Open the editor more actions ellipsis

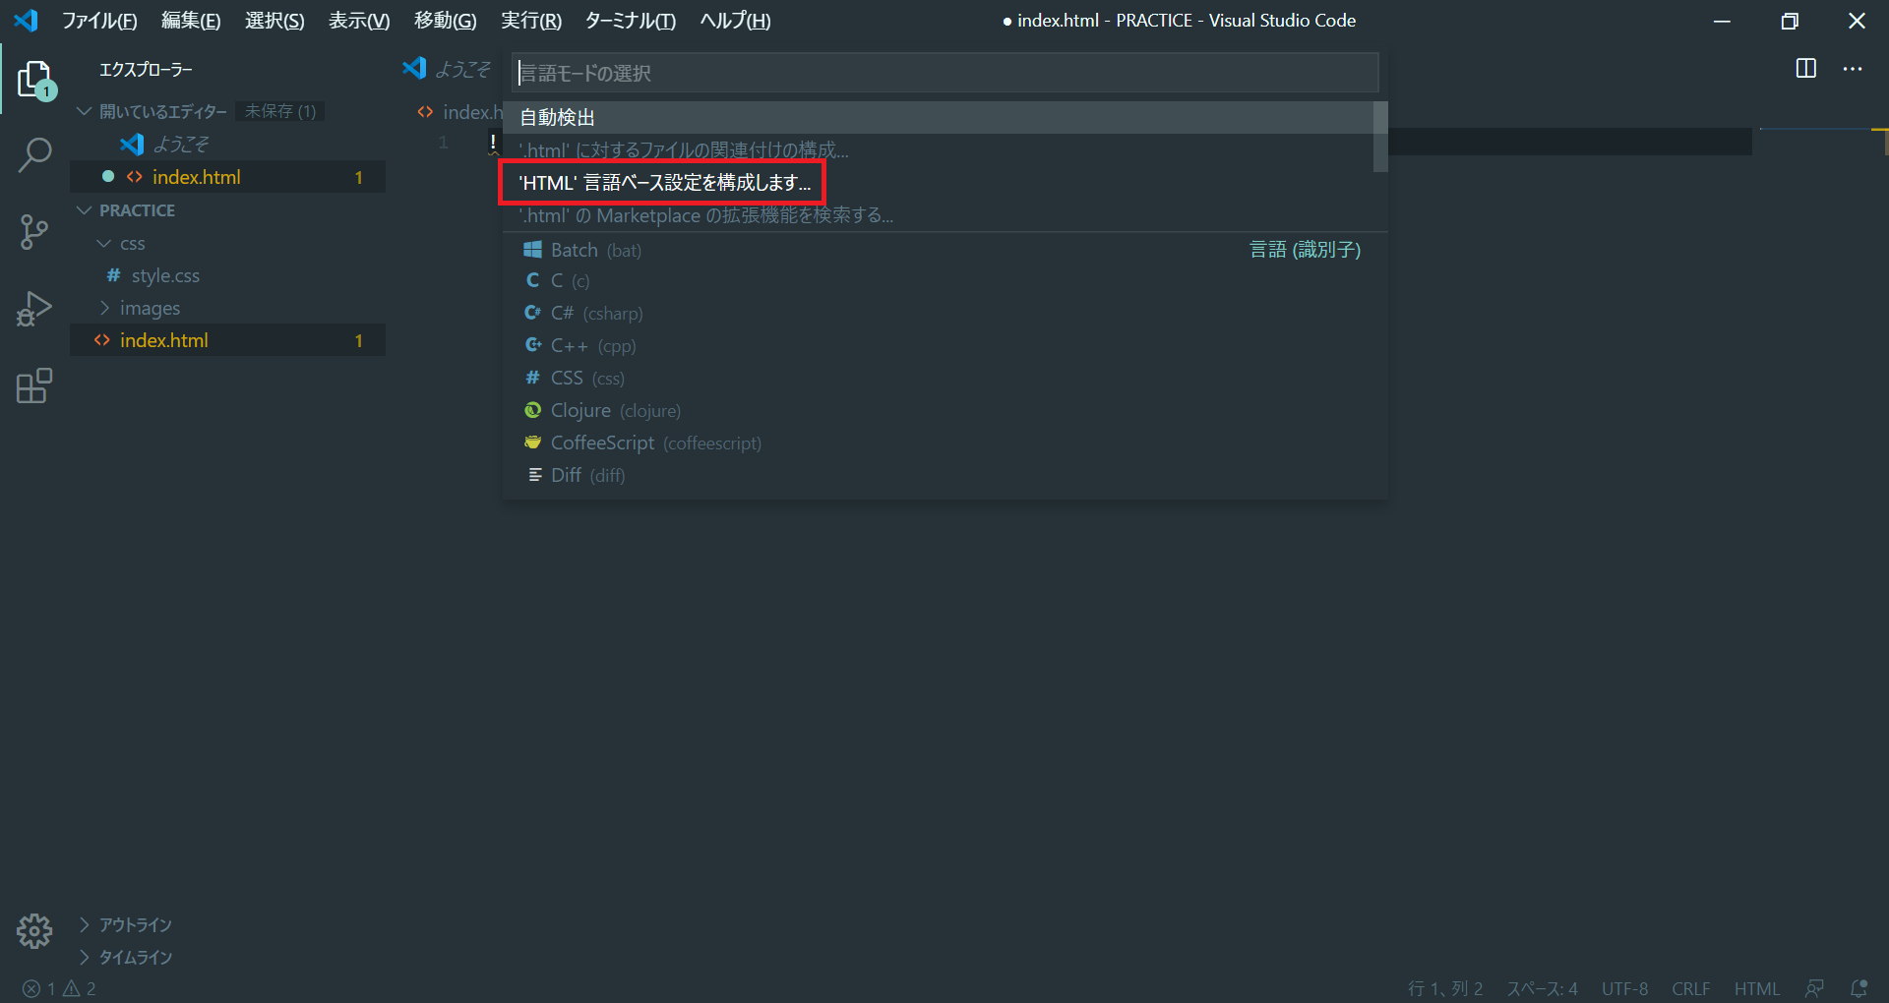tap(1853, 69)
